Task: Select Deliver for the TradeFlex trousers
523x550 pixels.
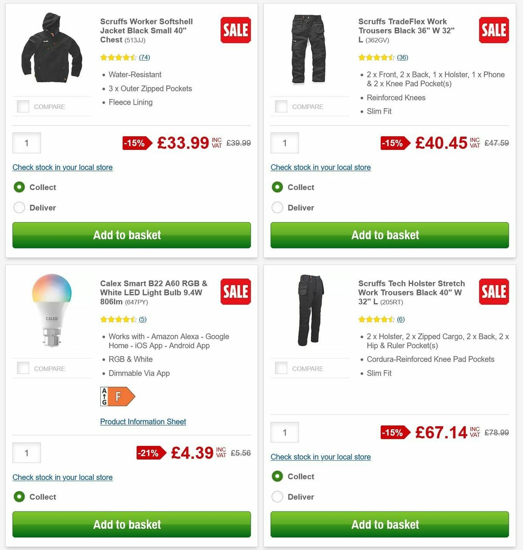Action: [278, 207]
